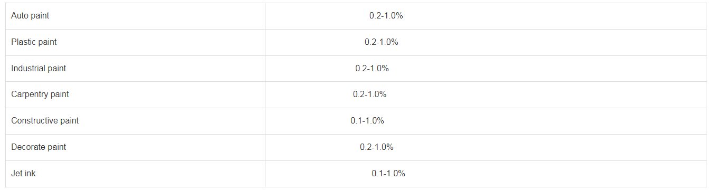Click the column divider in the Auto paint row
The image size is (714, 190).
pyautogui.click(x=265, y=16)
